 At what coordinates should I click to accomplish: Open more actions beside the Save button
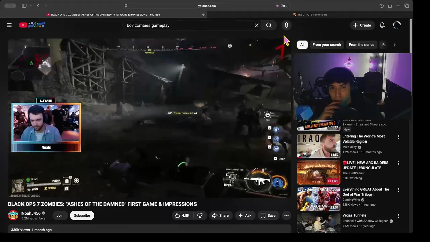(286, 216)
